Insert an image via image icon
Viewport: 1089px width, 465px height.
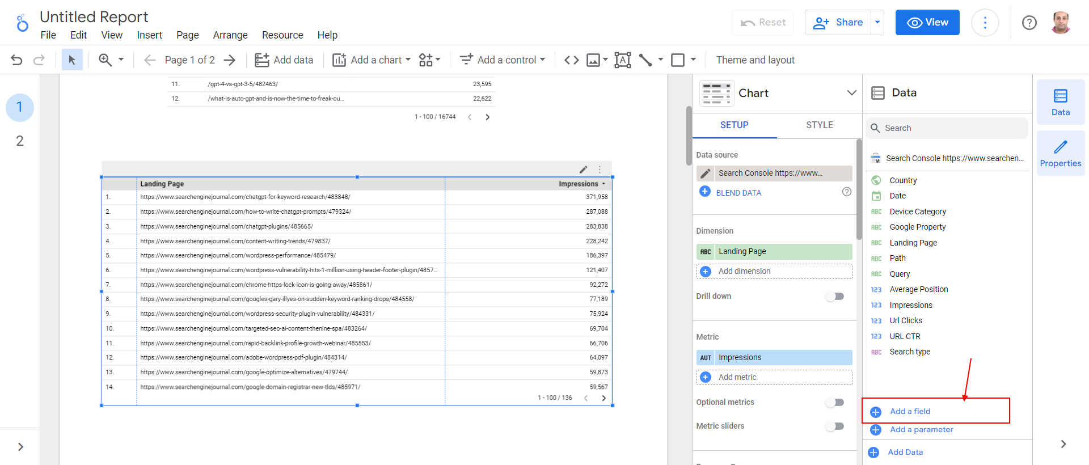point(593,60)
